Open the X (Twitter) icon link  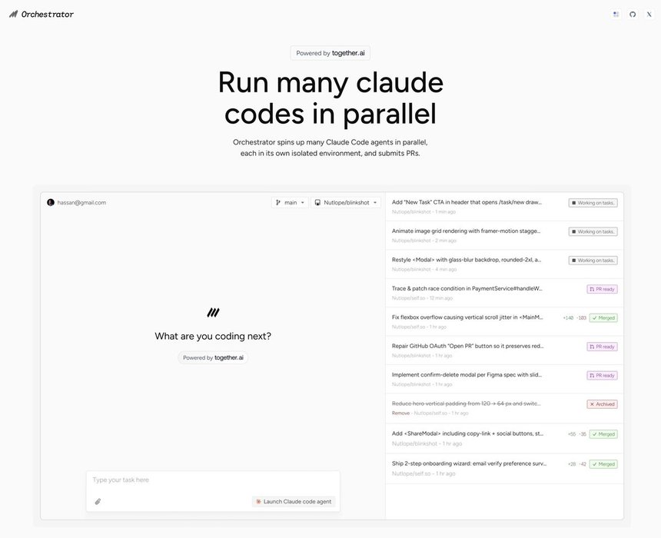pyautogui.click(x=649, y=15)
